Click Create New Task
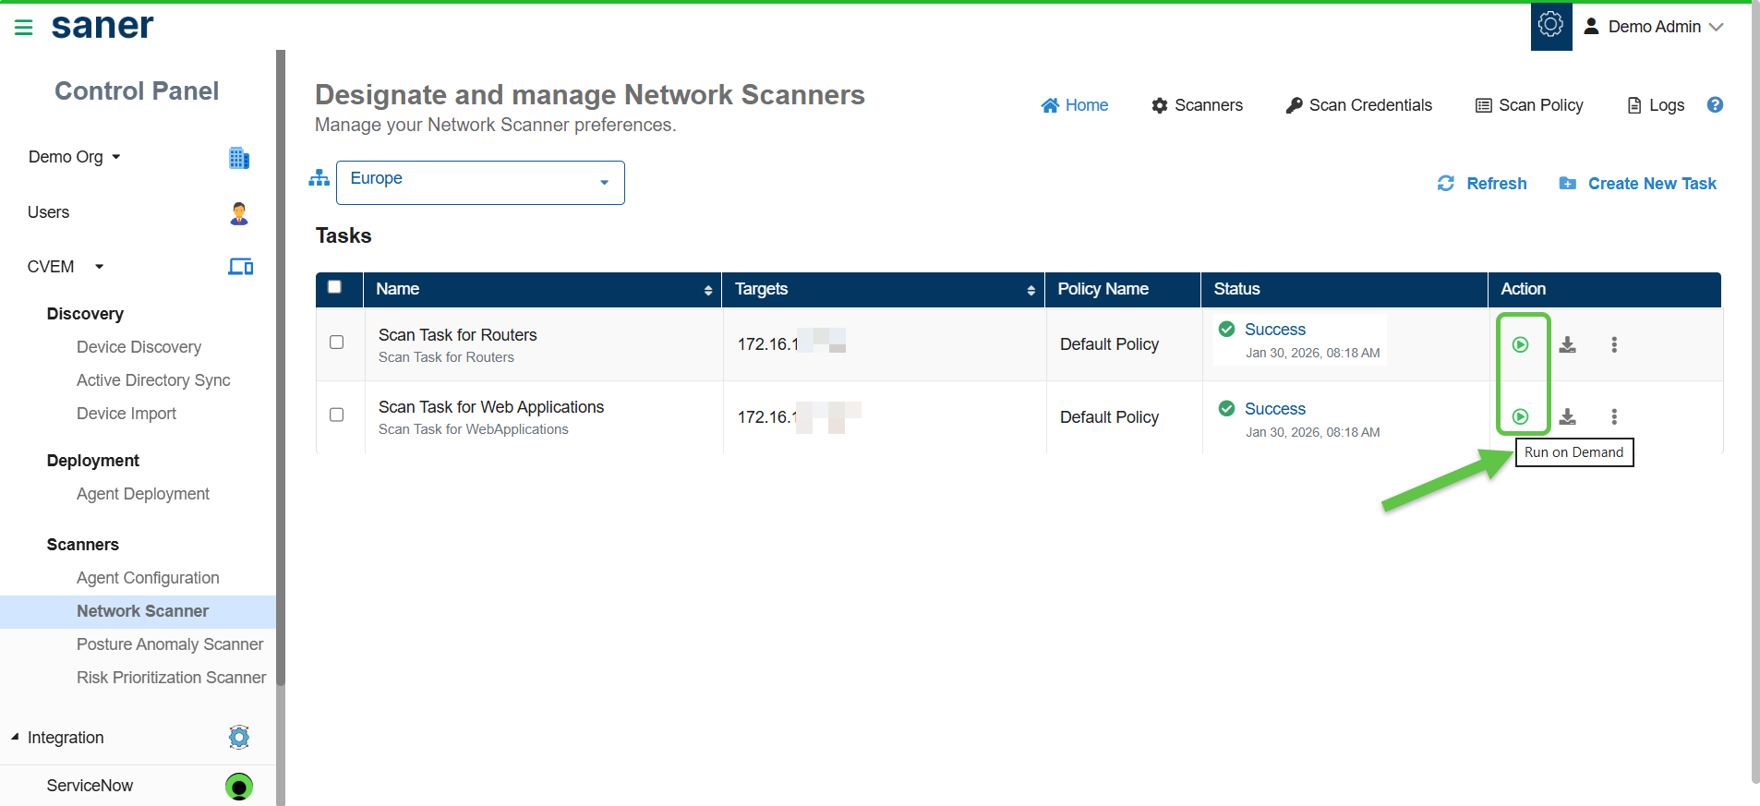The width and height of the screenshot is (1760, 806). 1638,184
